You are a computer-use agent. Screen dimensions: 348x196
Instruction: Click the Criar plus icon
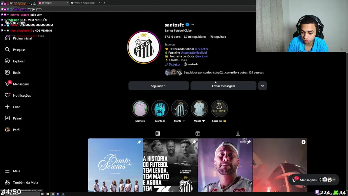[7, 107]
